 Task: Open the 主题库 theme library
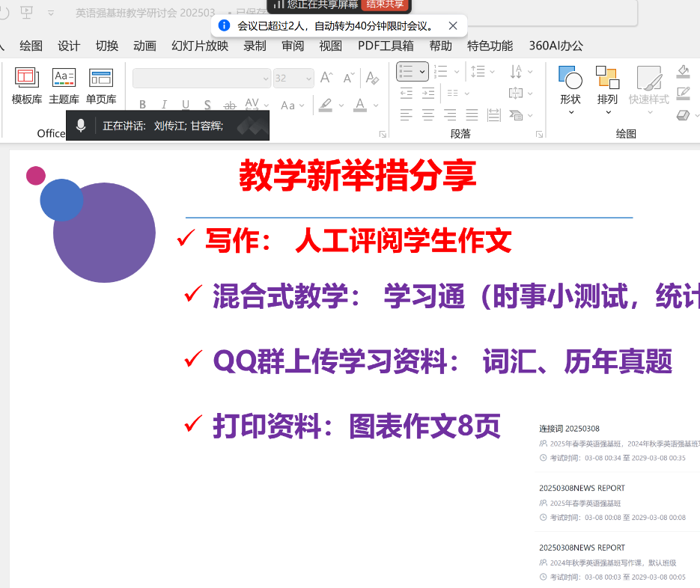64,86
